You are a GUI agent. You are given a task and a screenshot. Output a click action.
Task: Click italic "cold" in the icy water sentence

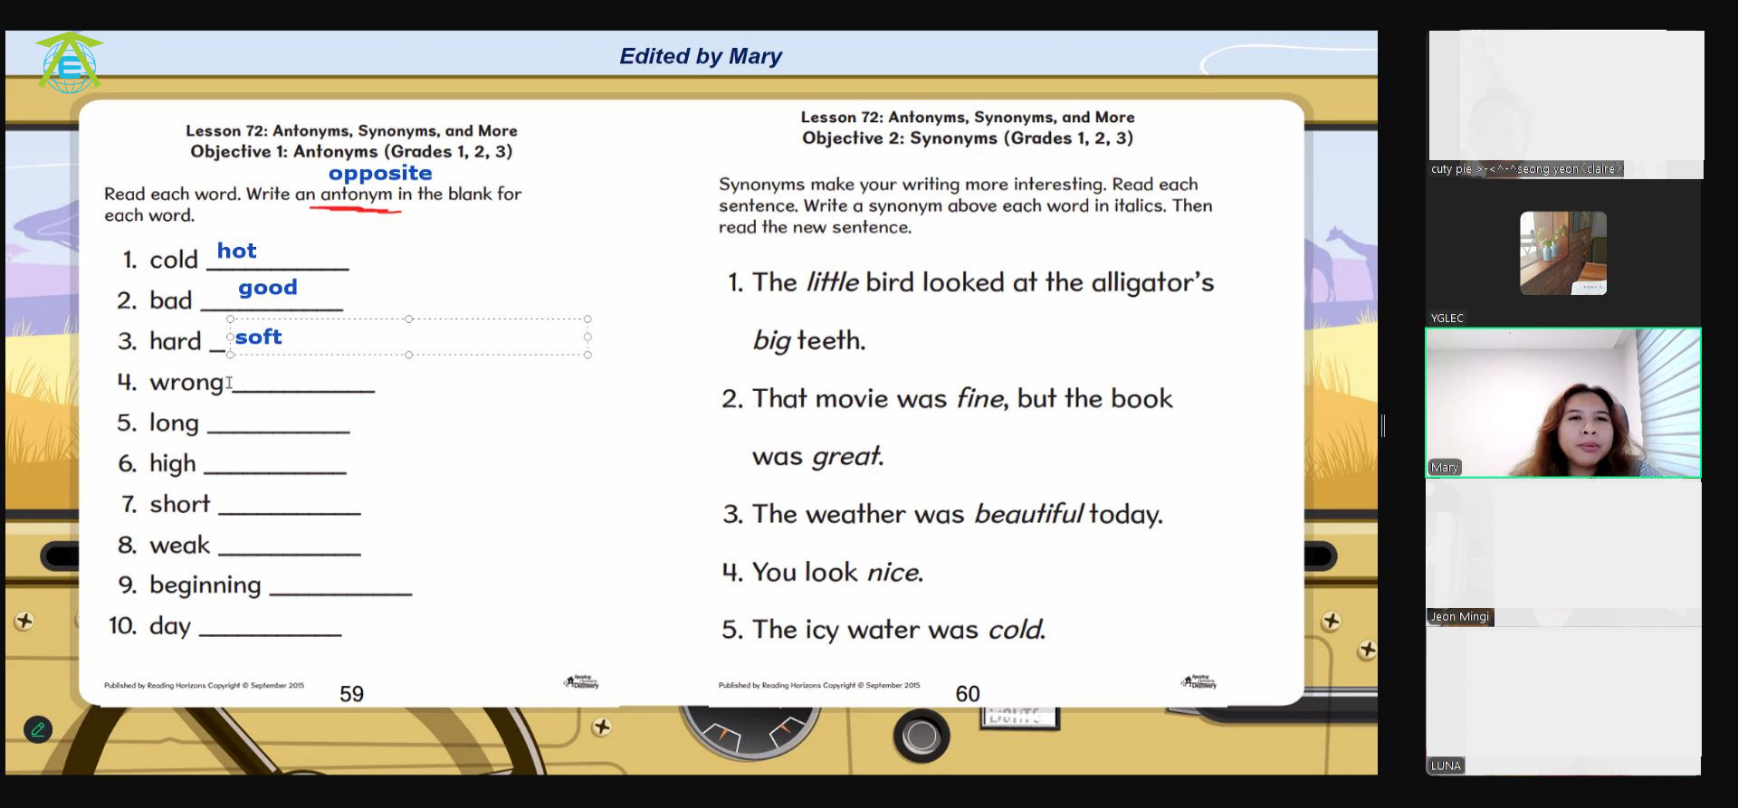[1016, 629]
